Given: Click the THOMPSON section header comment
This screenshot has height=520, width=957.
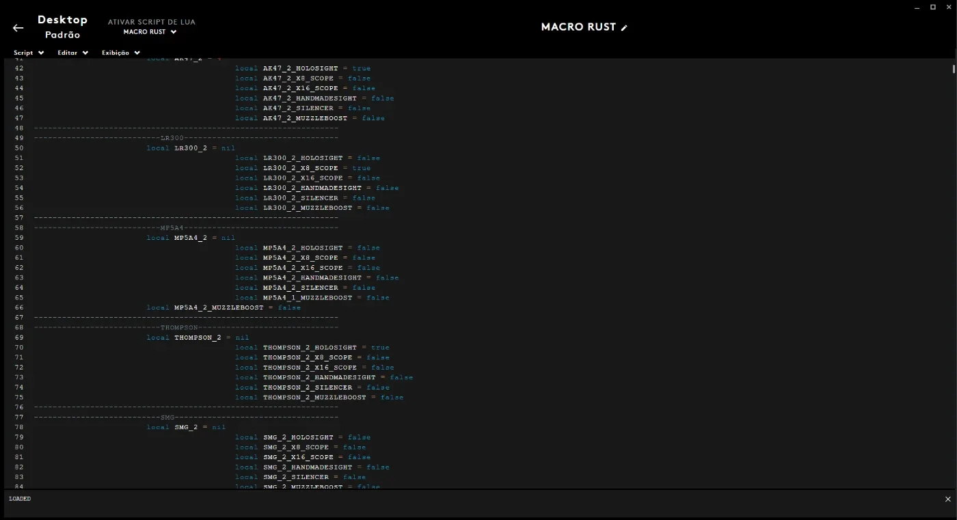Looking at the screenshot, I should [186, 327].
